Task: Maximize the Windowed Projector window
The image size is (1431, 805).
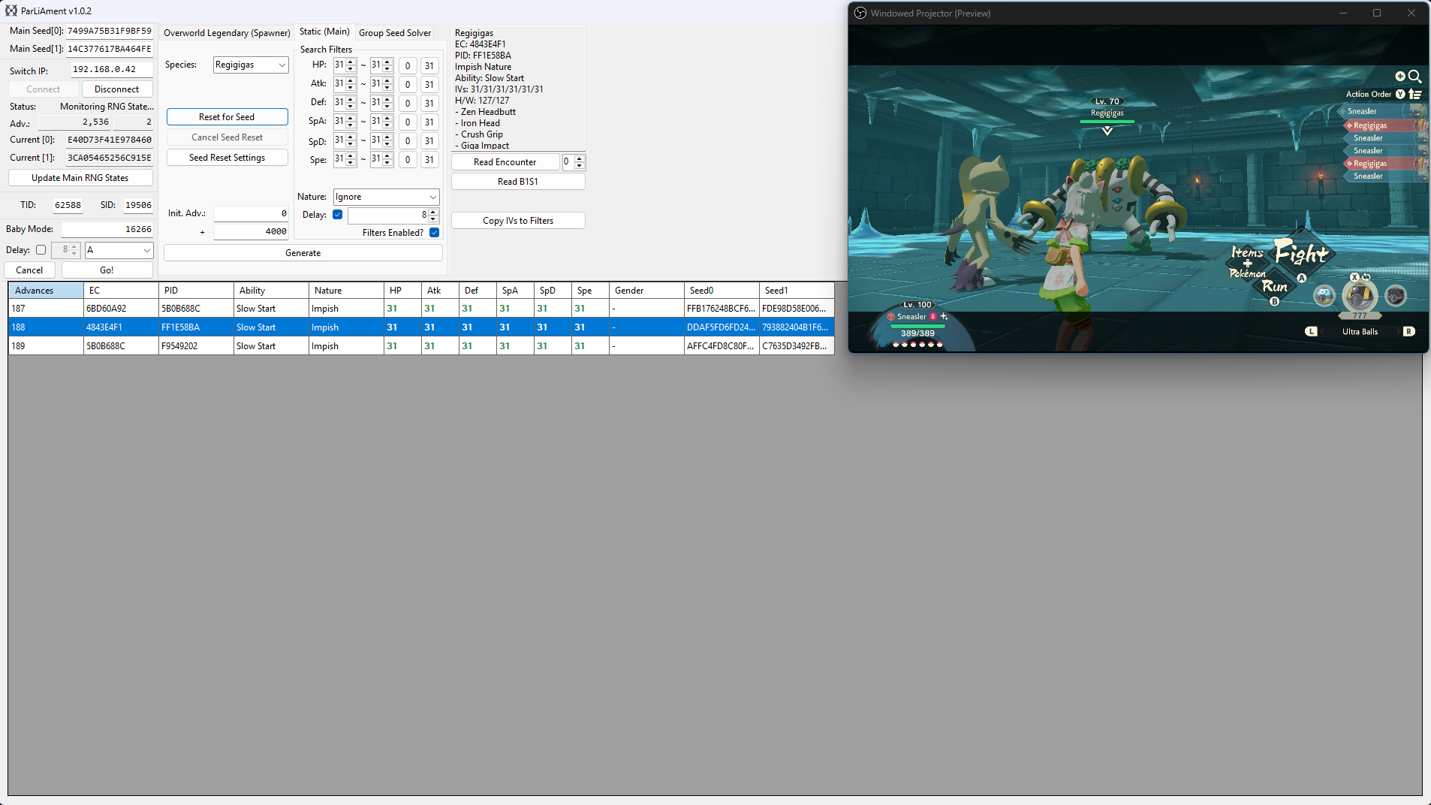Action: pyautogui.click(x=1377, y=13)
